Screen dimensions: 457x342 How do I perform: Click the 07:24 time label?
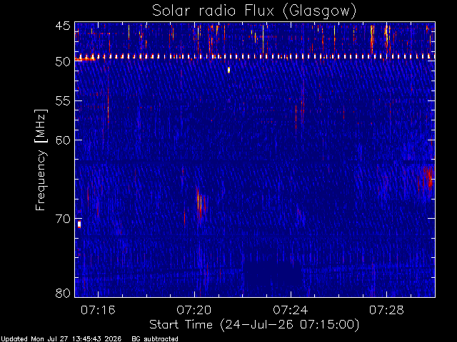[291, 311]
